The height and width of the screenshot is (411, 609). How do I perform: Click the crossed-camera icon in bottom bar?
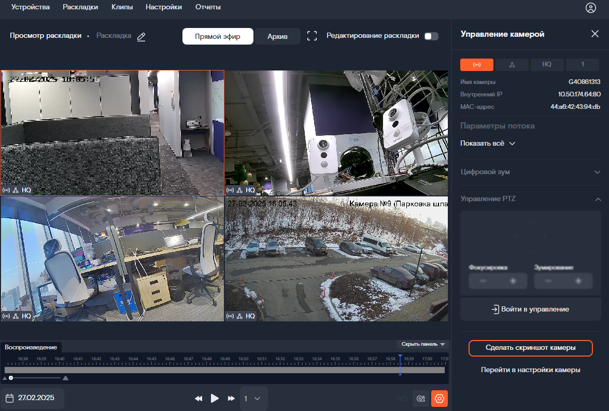click(421, 399)
